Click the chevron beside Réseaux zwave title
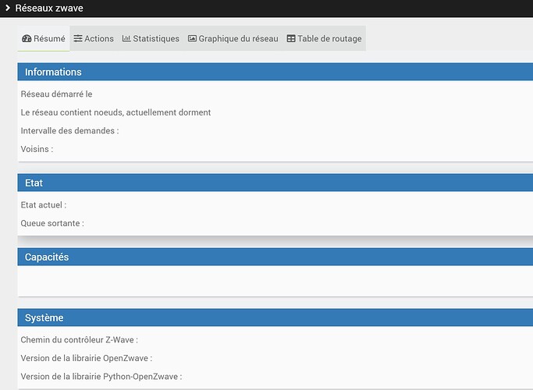The image size is (533, 390). tap(8, 8)
